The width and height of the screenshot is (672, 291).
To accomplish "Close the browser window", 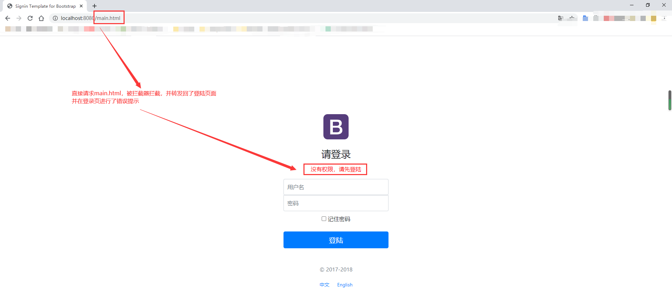I will [x=664, y=5].
